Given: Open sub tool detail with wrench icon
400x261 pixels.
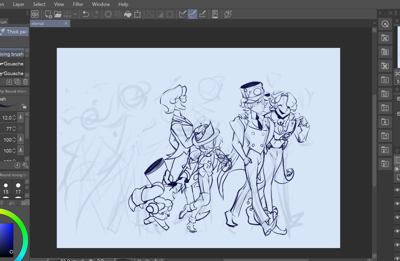Looking at the screenshot, I should pos(25,165).
